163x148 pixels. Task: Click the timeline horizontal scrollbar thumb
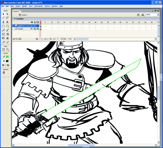point(82,39)
